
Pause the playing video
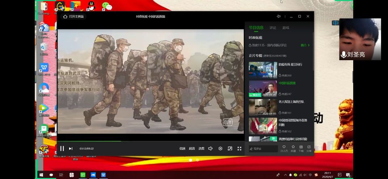[x=62, y=149]
